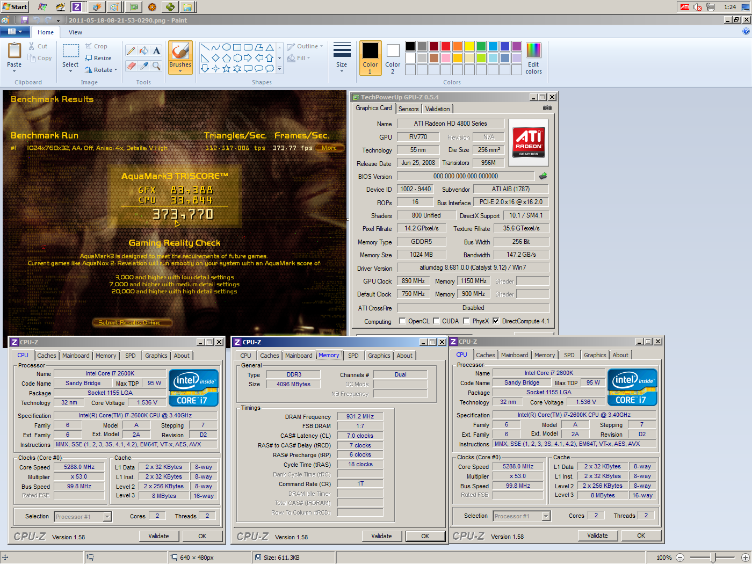Select the Fill with color bucket tool

tap(144, 51)
